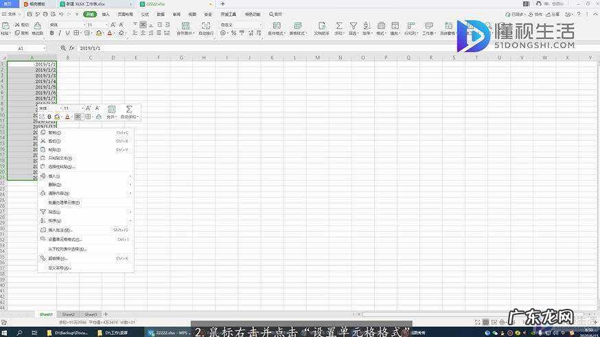Screen dimensions: 600x337
Task: Choose Hyperlink (超链接) in the context menu
Action: click(86, 259)
